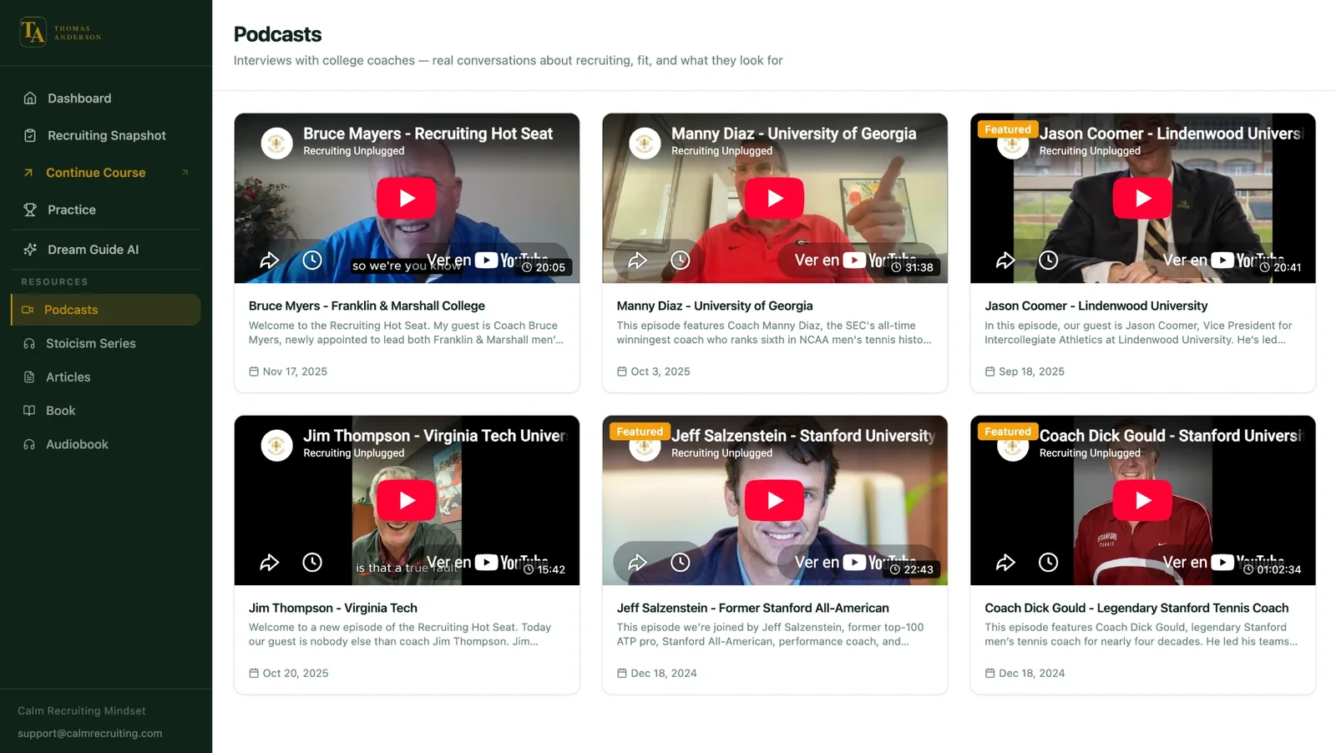
Task: Play the Jim Thompson Virginia Tech video
Action: [407, 500]
